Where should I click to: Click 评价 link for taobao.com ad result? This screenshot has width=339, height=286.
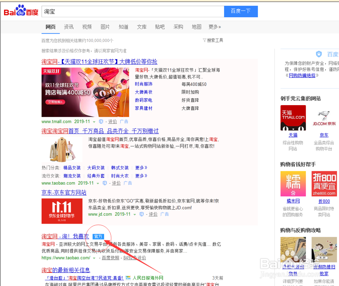(x=116, y=183)
